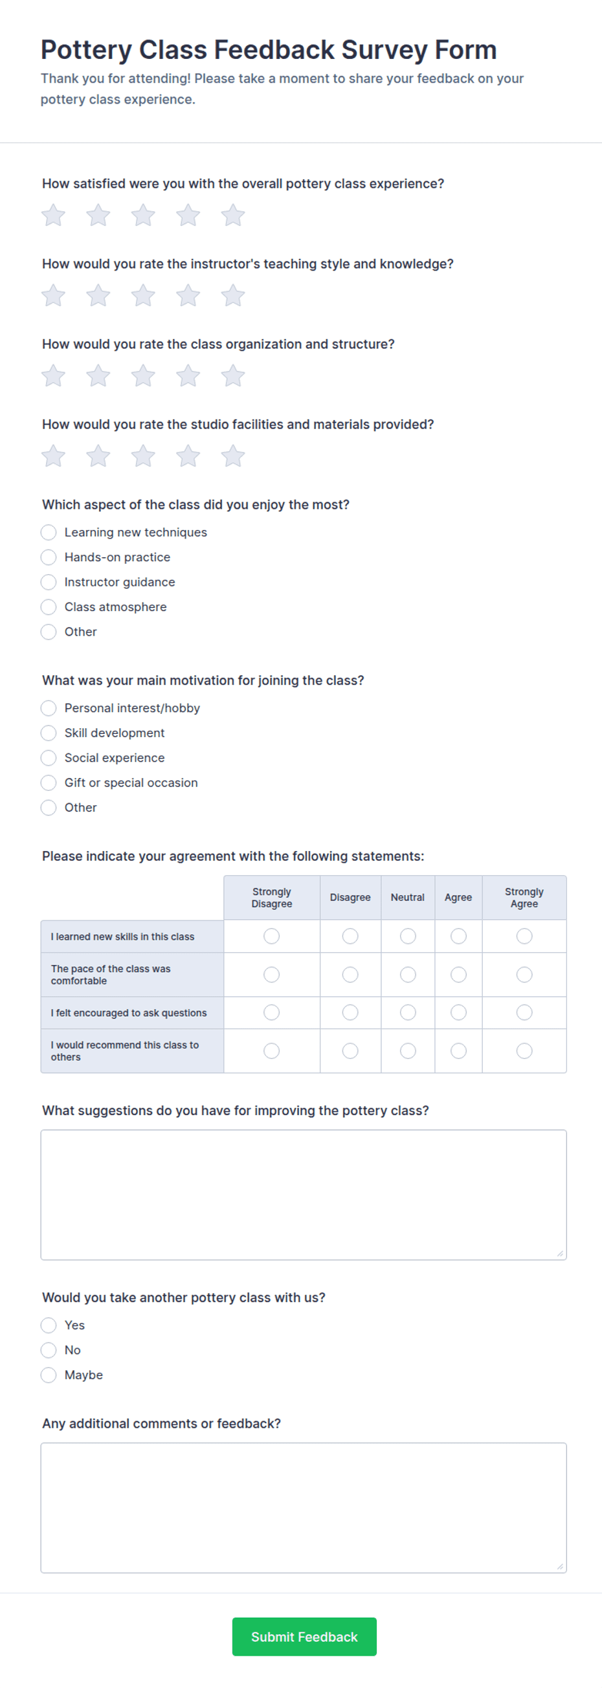Click the Submit Feedback button
The image size is (602, 1688).
(x=304, y=1636)
